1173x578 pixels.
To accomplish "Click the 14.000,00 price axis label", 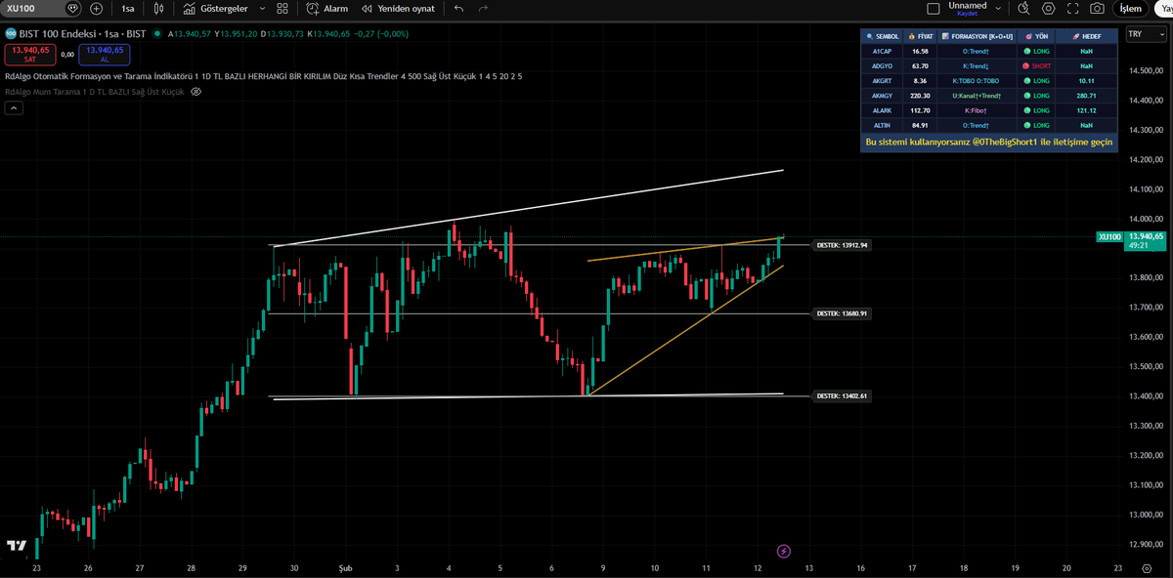I will 1145,219.
